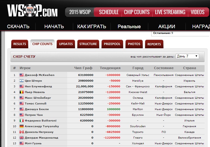Switch to the PHOTOS tab

[x=134, y=44]
